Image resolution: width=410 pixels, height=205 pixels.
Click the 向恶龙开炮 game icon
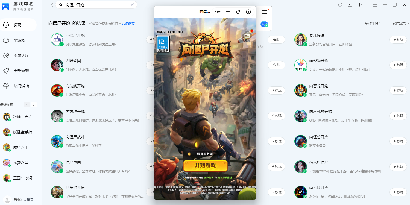pos(301,90)
